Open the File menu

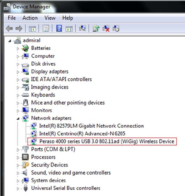(x=12, y=18)
